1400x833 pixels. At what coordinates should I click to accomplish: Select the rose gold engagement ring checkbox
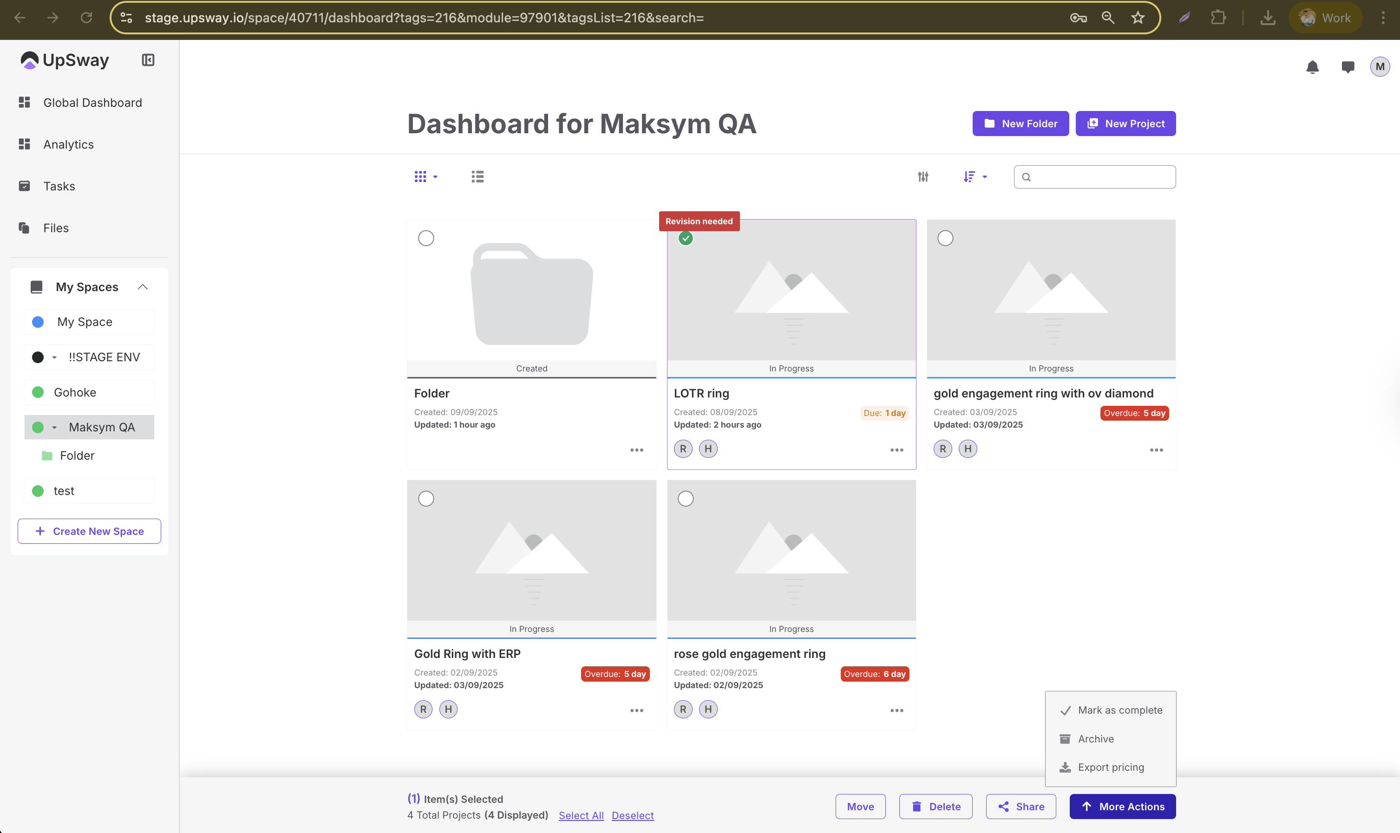686,498
